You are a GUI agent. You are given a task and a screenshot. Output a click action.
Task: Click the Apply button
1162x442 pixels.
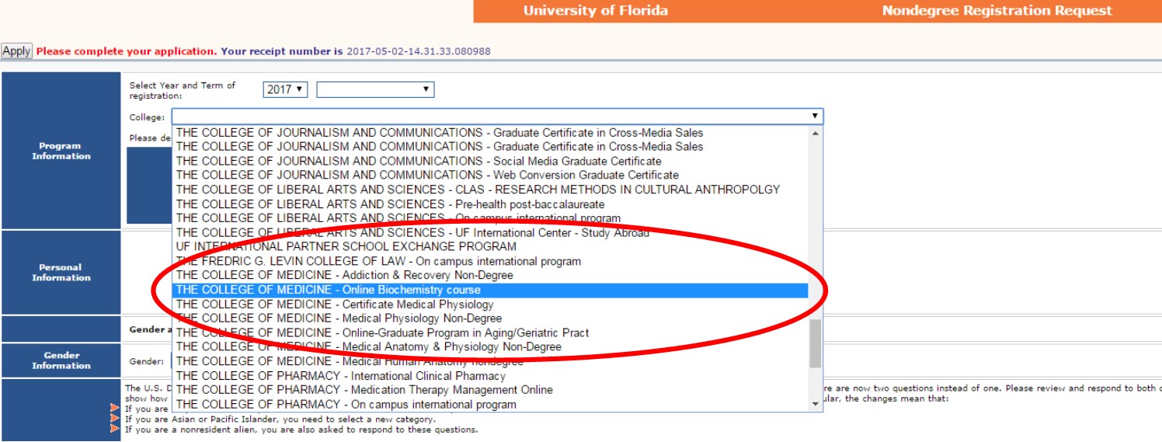16,51
